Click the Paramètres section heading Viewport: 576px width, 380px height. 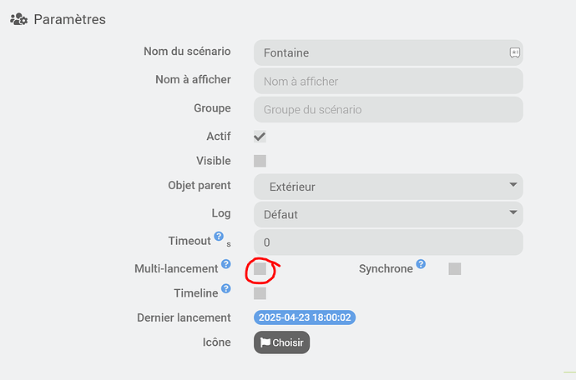click(x=69, y=18)
